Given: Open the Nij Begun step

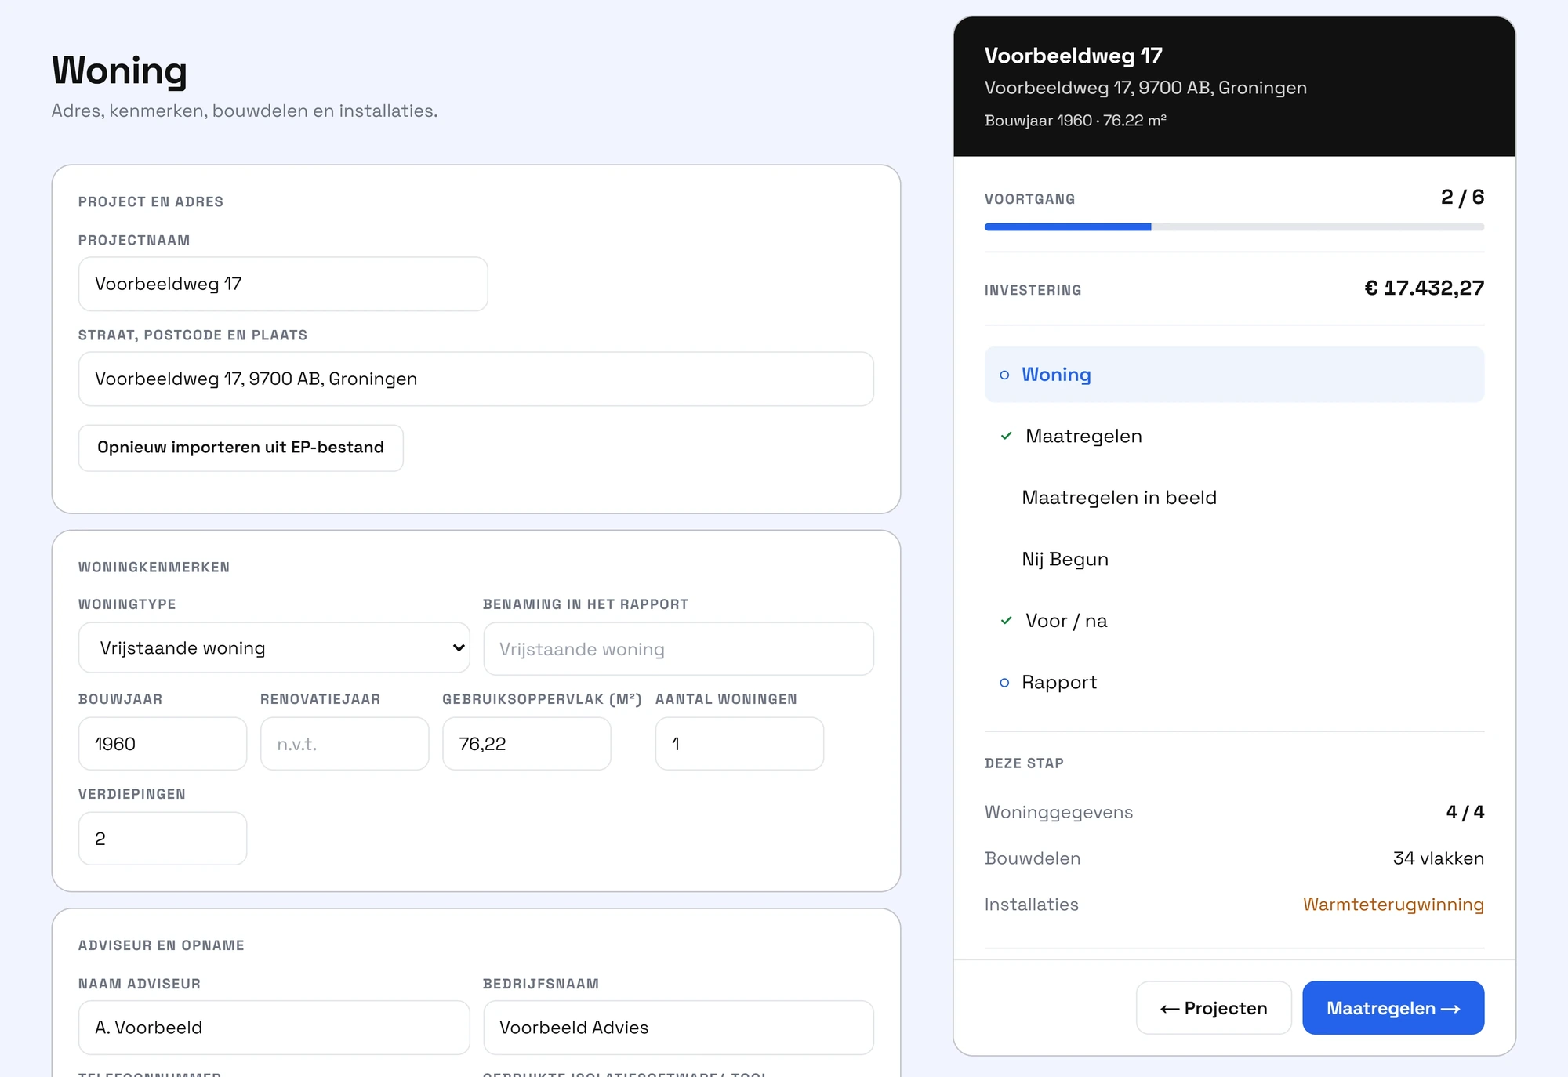Looking at the screenshot, I should point(1234,560).
